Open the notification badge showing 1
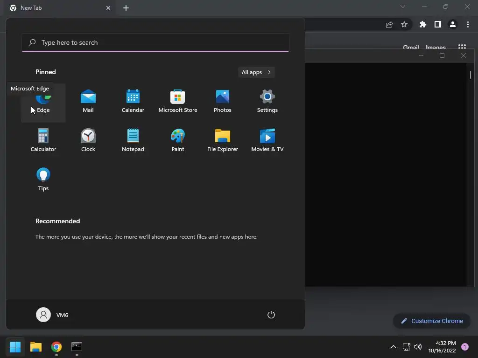Screen dimensions: 478x358 click(x=465, y=347)
